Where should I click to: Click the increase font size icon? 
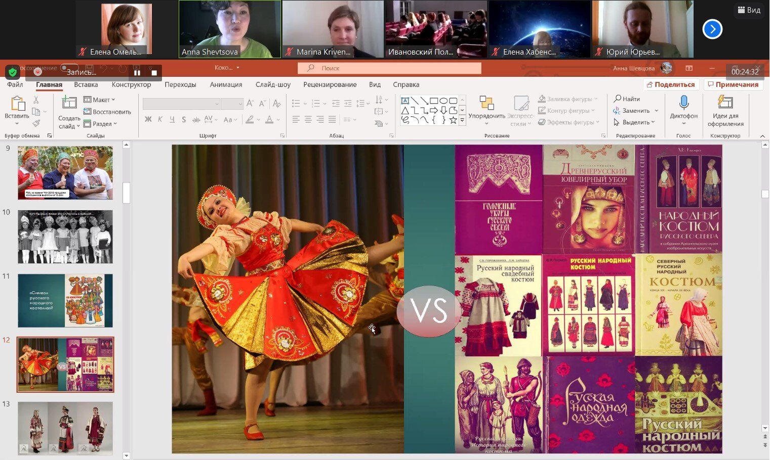tap(250, 104)
